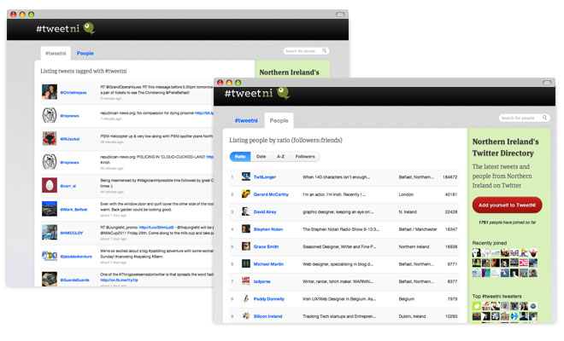Open David Airey's avatar icon
This screenshot has height=341, width=564.
coord(246,211)
